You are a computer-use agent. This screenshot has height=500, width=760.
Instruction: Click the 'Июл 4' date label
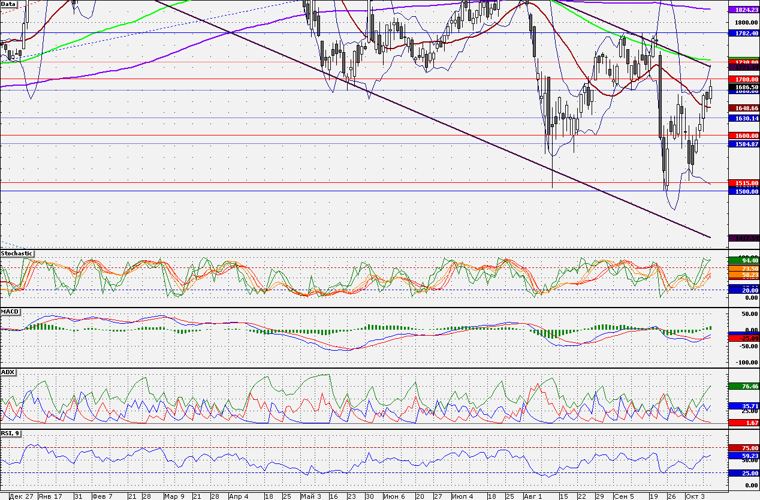point(462,496)
